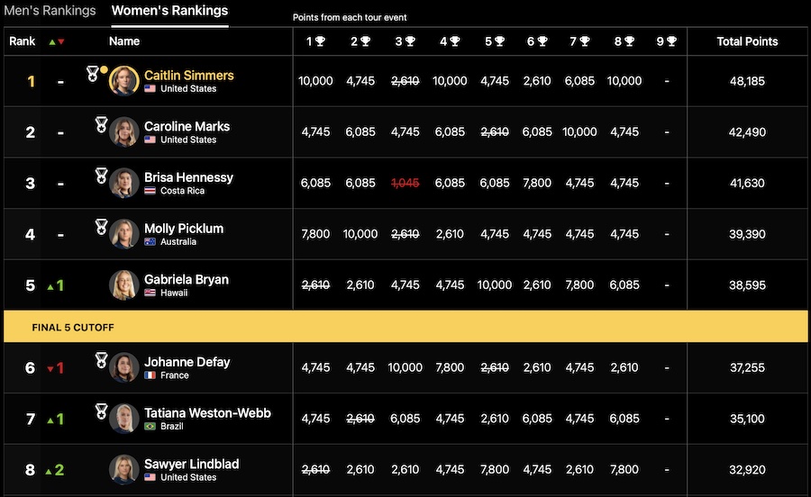Click Molly Picklum's profile photo
811x497 pixels.
click(x=124, y=234)
